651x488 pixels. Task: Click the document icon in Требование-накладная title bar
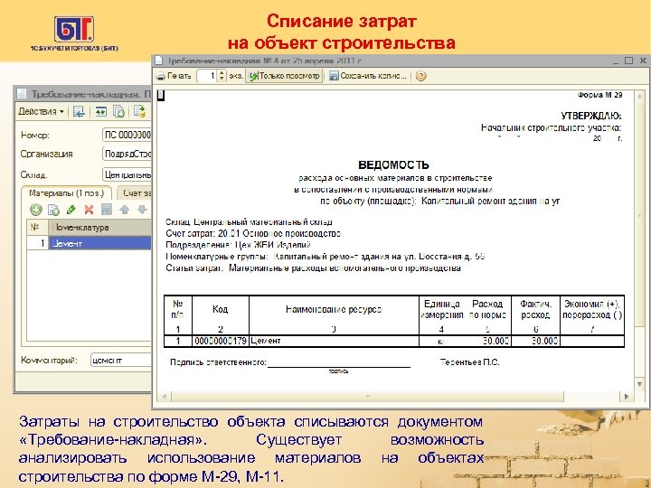[23, 95]
